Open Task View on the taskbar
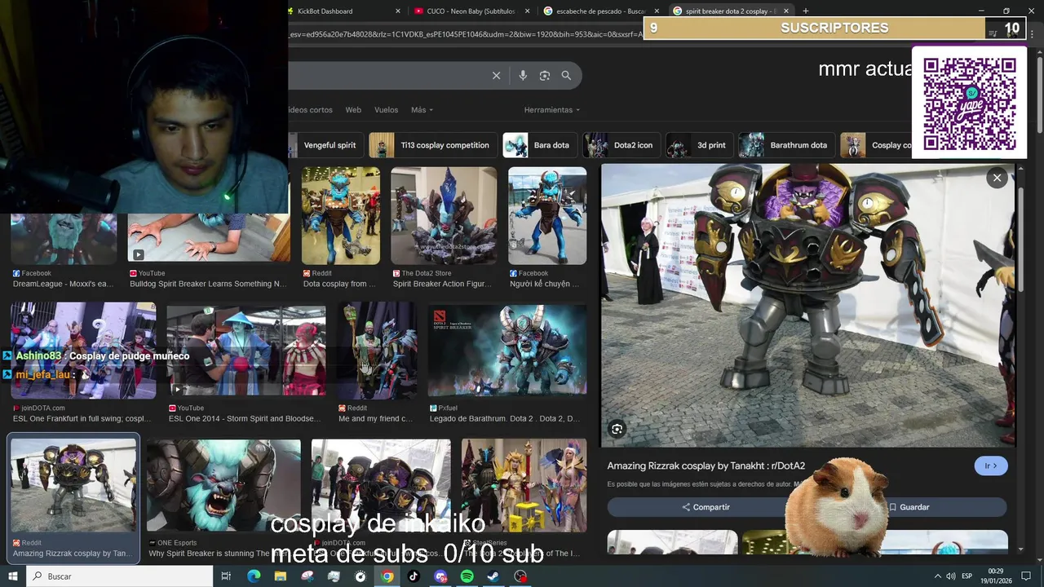This screenshot has height=587, width=1044. [x=227, y=576]
